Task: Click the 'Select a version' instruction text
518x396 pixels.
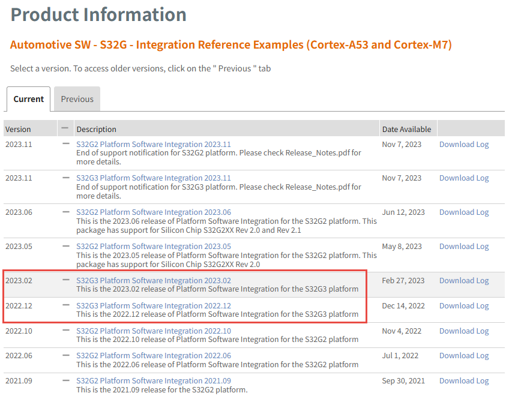Action: tap(140, 68)
